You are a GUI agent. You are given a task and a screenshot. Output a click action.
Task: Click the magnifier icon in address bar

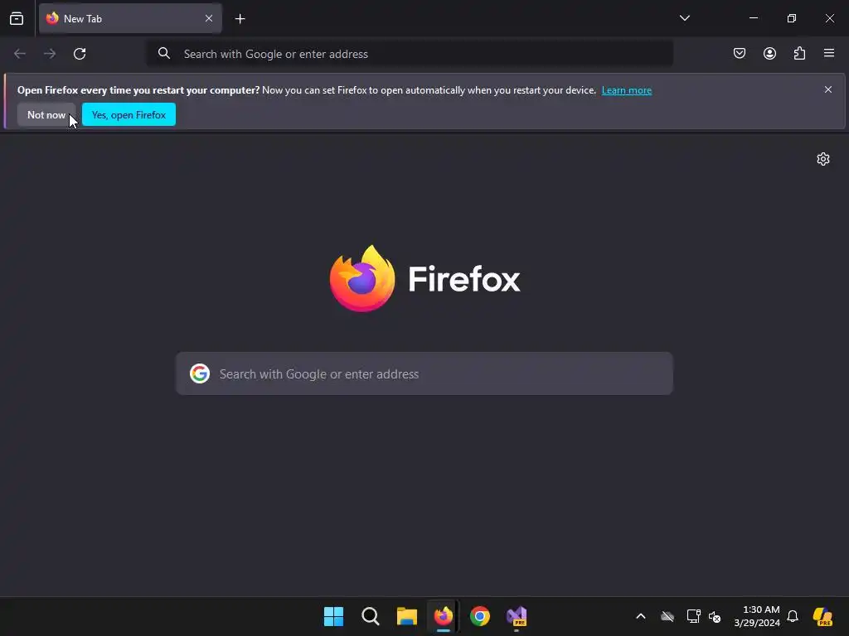(164, 53)
